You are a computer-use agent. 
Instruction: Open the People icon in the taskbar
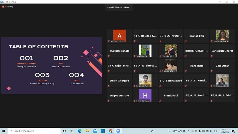[x=152, y=131]
